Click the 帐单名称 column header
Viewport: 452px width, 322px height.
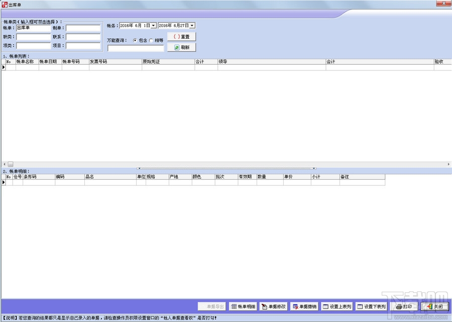click(x=28, y=62)
